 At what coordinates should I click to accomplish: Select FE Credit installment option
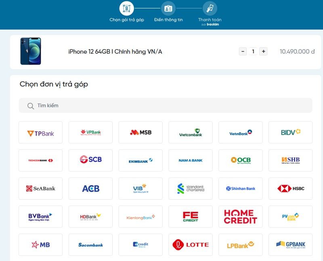point(191,217)
